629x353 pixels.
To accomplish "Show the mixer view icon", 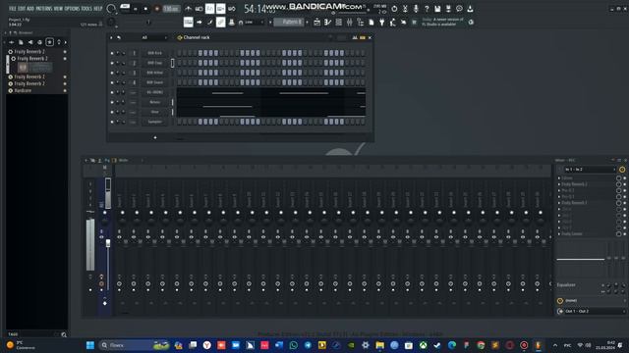I will point(350,23).
